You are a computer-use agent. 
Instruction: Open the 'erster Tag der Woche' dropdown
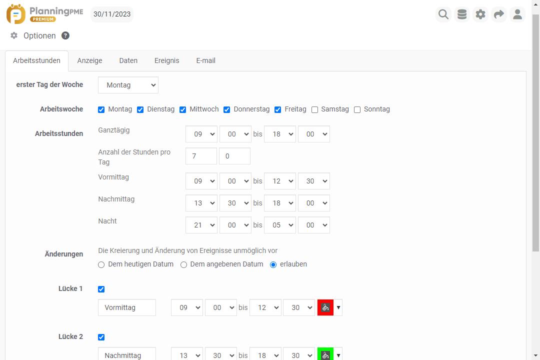pyautogui.click(x=128, y=85)
